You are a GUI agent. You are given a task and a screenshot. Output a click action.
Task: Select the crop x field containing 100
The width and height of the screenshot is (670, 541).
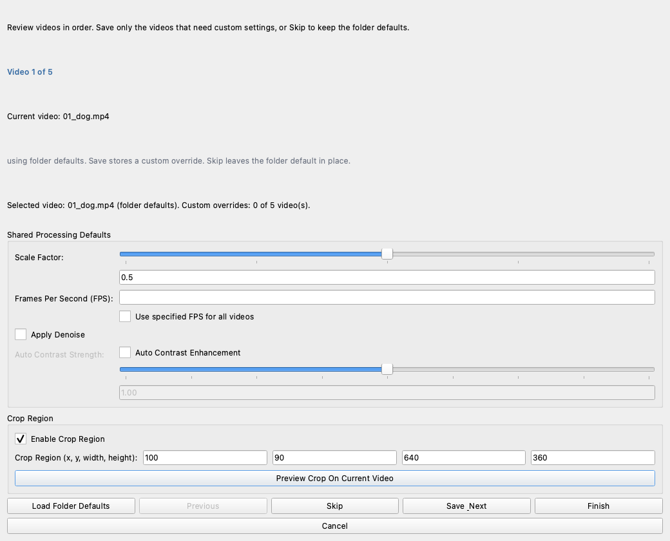(x=204, y=457)
